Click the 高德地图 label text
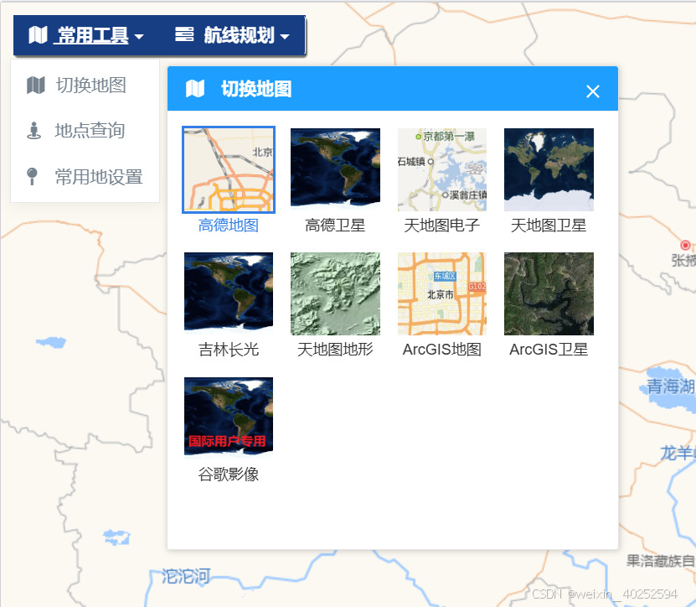This screenshot has width=696, height=607. [229, 226]
